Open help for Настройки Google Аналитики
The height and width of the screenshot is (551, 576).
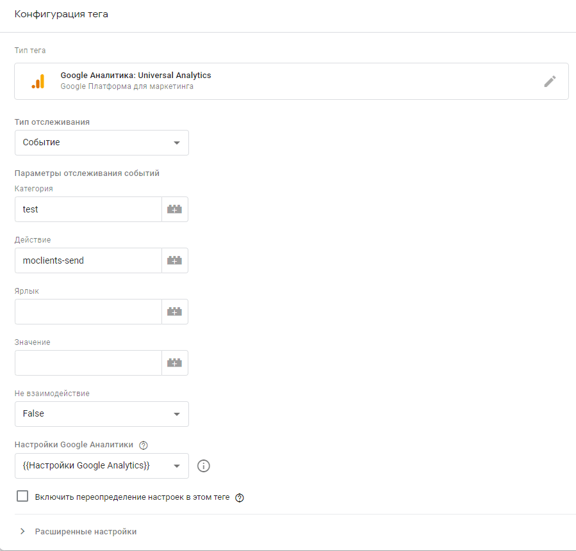[144, 445]
